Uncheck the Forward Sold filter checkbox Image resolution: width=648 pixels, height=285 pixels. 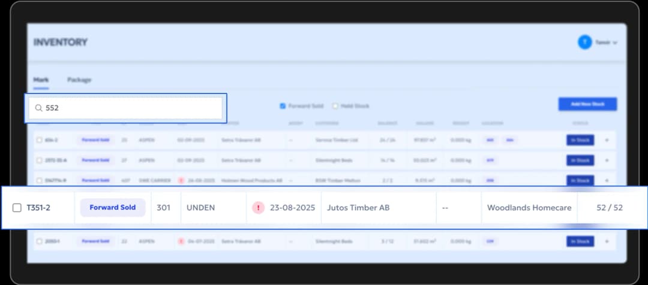tap(283, 106)
